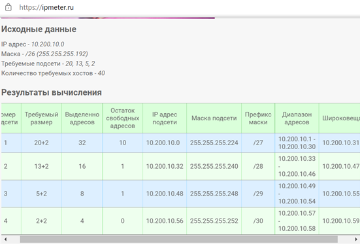
Task: Click 'Маска подсети' column header
Action: 214,118
